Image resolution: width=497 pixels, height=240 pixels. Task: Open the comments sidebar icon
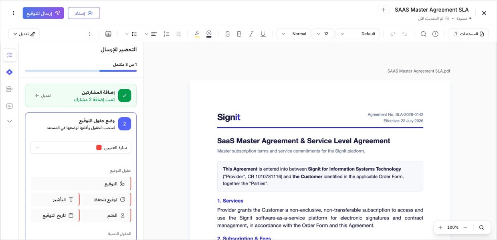coord(10,106)
